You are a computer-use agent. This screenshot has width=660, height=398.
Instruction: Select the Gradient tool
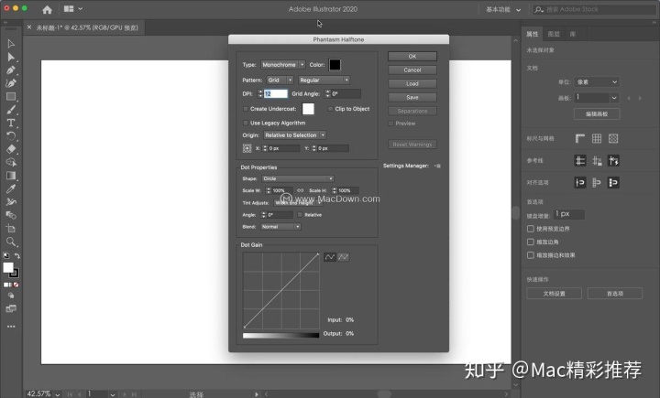pos(11,176)
